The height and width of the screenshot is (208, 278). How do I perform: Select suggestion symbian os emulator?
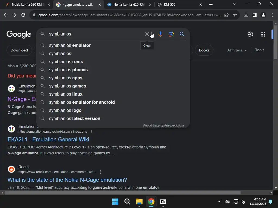click(x=113, y=45)
